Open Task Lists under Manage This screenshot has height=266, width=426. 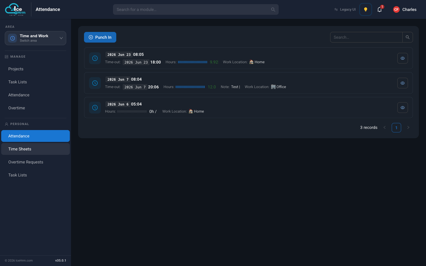point(35,82)
